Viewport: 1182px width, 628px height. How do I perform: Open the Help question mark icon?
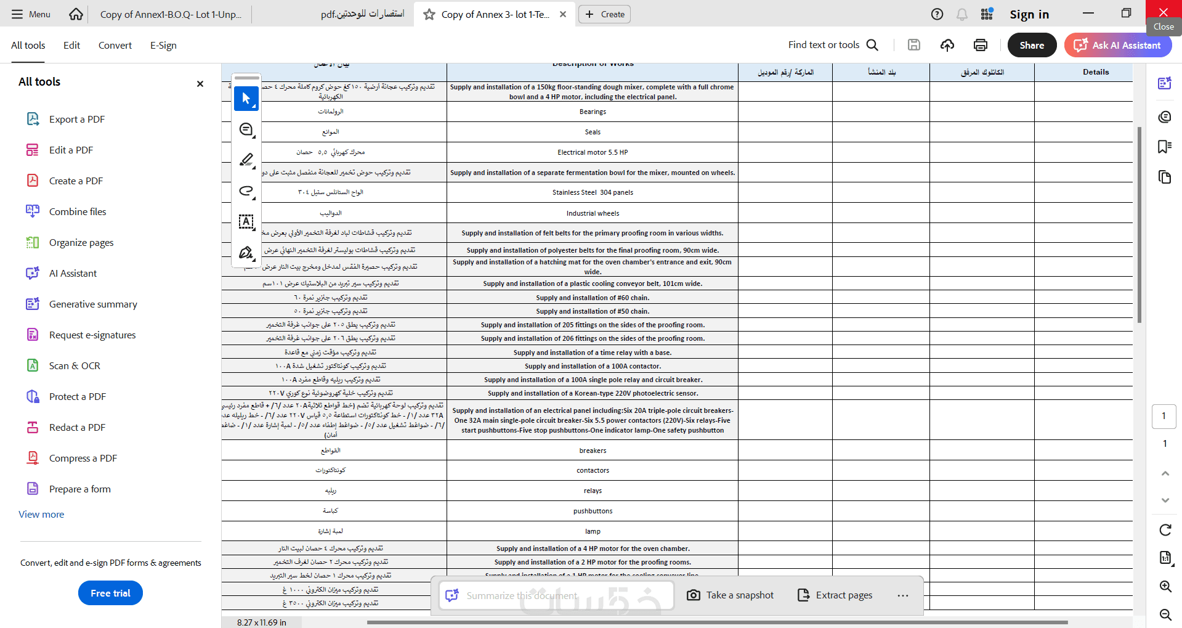[x=937, y=14]
